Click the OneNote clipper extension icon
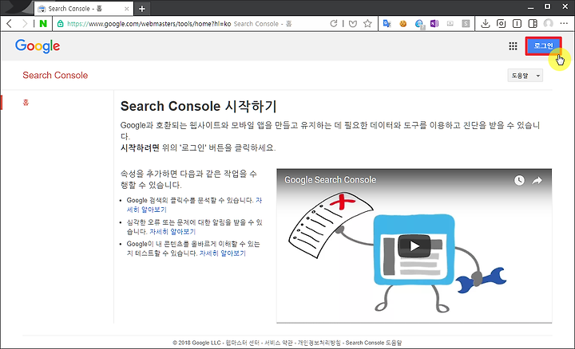 click(x=434, y=24)
